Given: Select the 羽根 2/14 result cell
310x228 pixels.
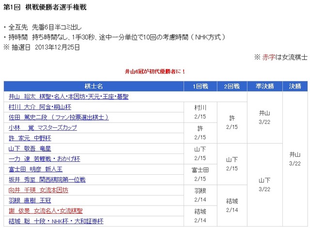Looking at the screenshot, I should click(x=200, y=195).
